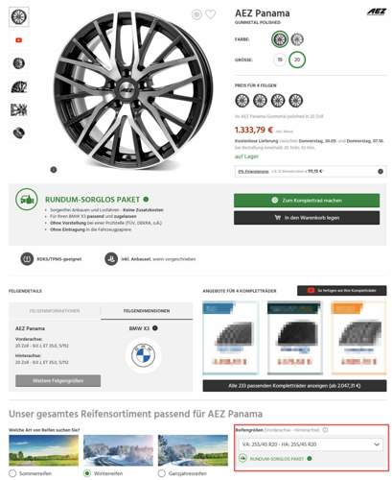Switch to the Felgeninformationen tab
This screenshot has width=392, height=480.
tap(55, 311)
